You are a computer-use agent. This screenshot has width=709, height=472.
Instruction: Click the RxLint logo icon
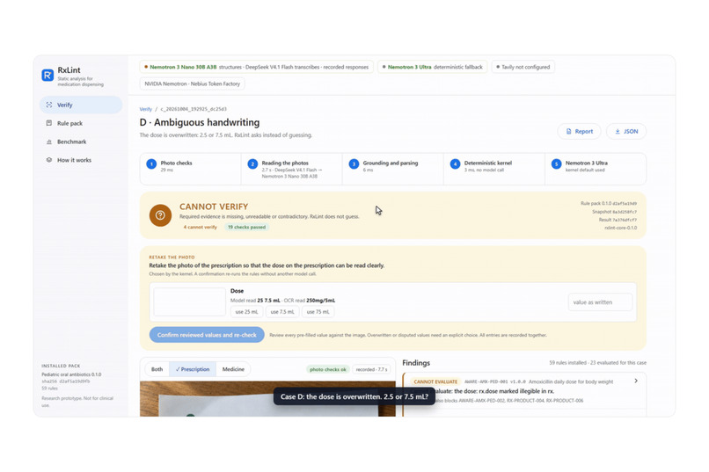[48, 75]
